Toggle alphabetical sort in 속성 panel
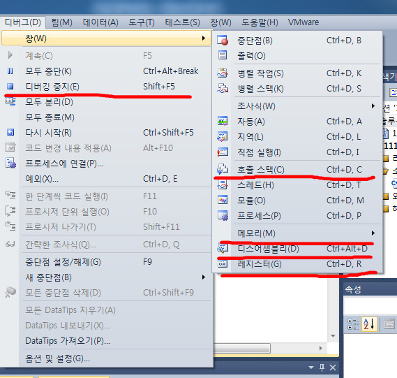Screen dimensions: 397x378 [x=369, y=324]
